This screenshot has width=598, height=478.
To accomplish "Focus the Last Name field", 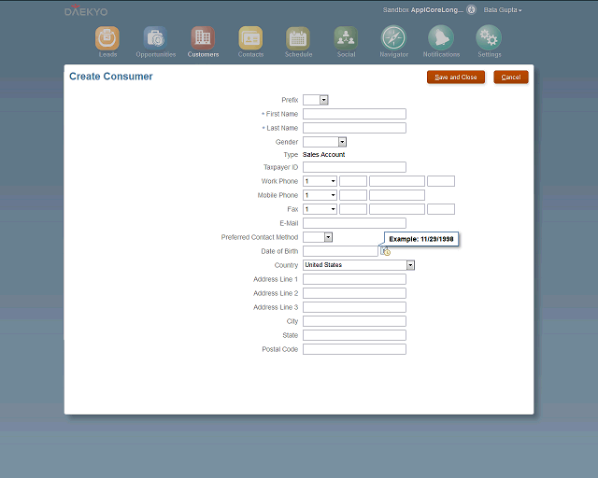I will coord(354,128).
